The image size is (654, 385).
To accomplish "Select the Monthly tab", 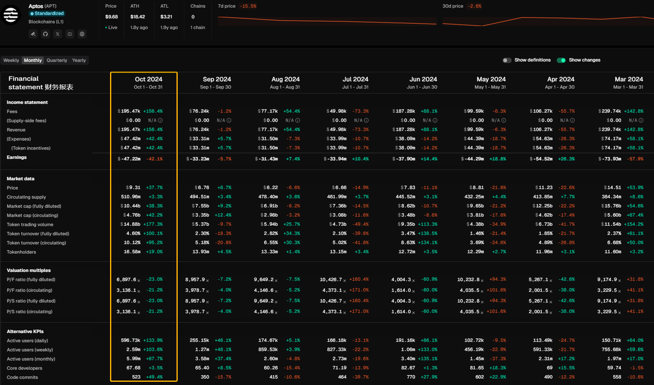I will [x=33, y=61].
